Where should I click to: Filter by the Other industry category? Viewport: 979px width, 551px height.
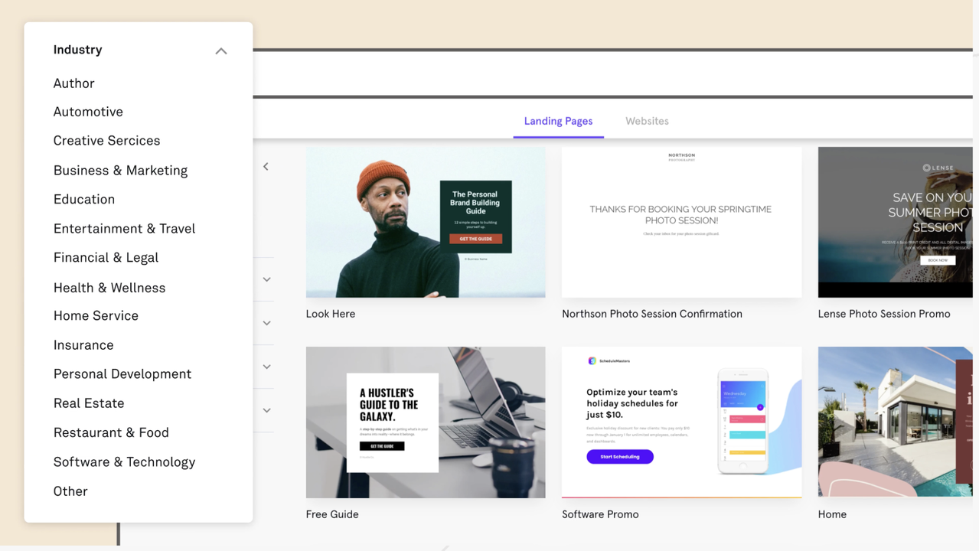70,491
